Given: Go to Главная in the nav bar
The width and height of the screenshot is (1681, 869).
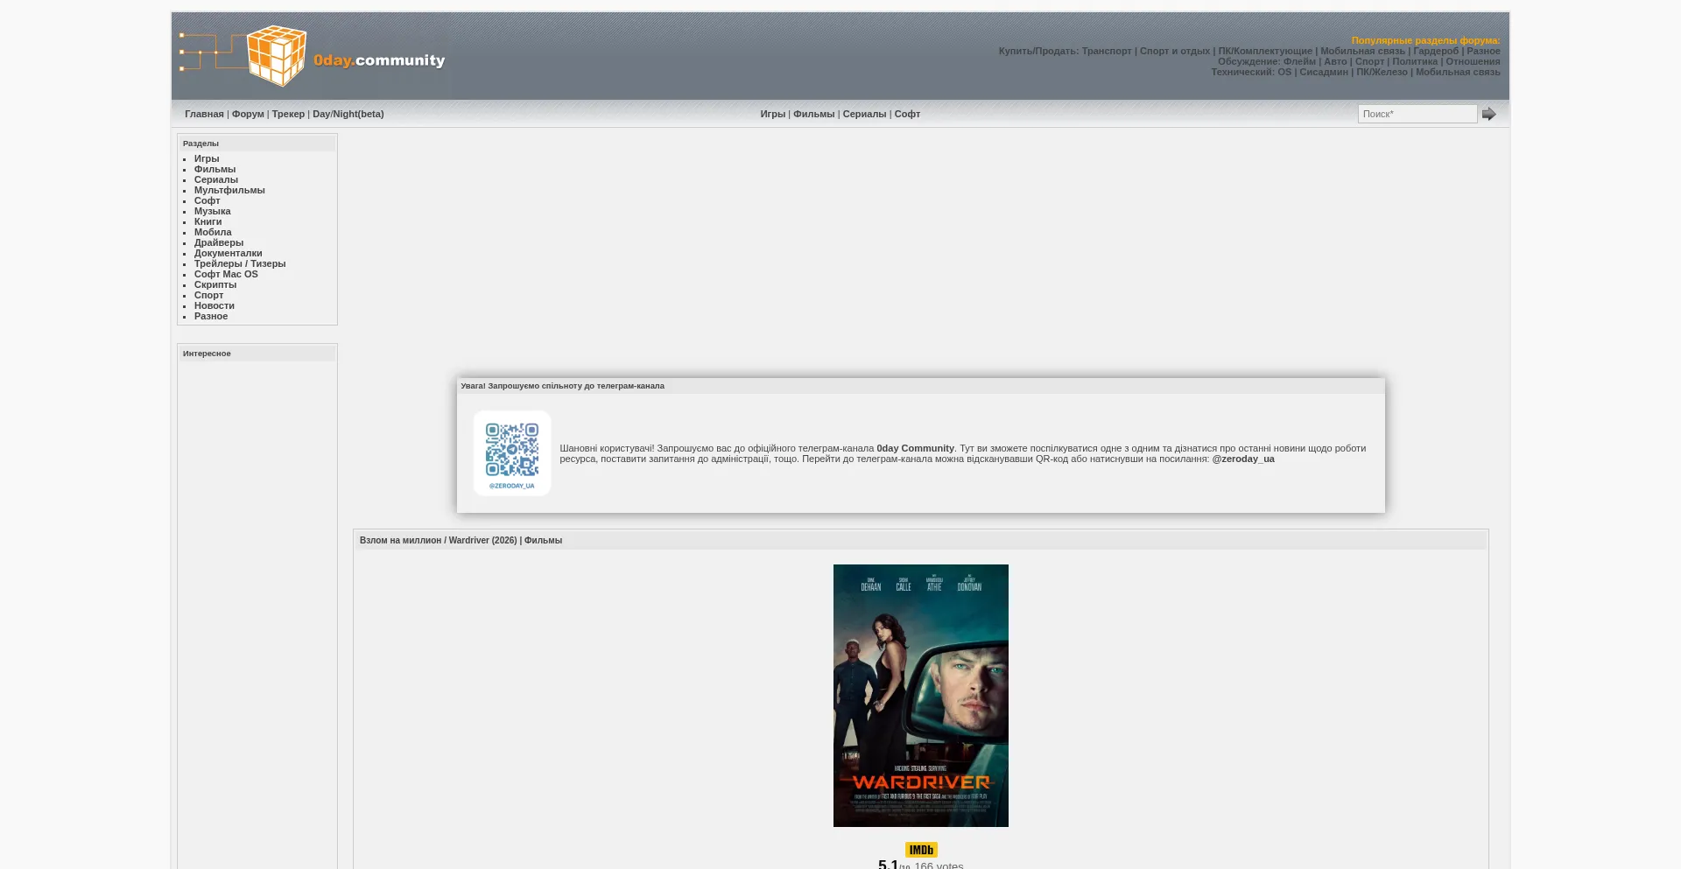Looking at the screenshot, I should [x=204, y=114].
